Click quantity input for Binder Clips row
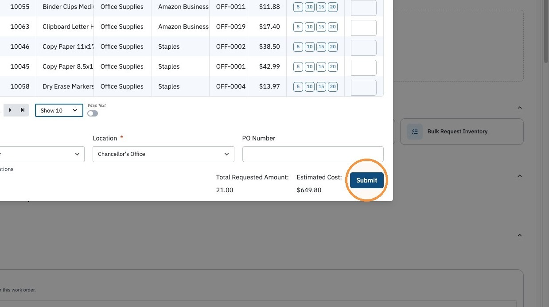 tap(364, 8)
